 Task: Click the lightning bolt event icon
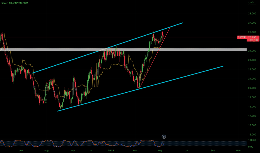(164, 137)
